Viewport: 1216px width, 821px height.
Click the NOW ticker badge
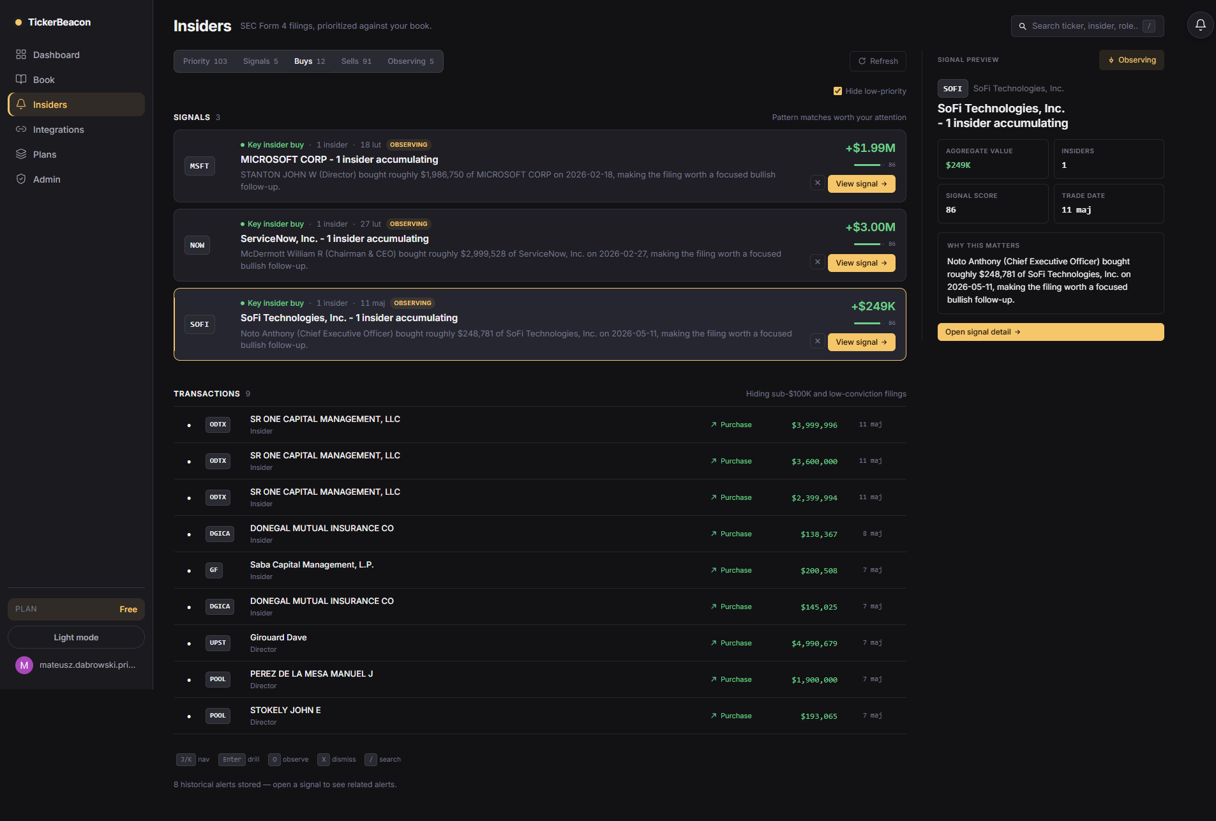point(197,245)
